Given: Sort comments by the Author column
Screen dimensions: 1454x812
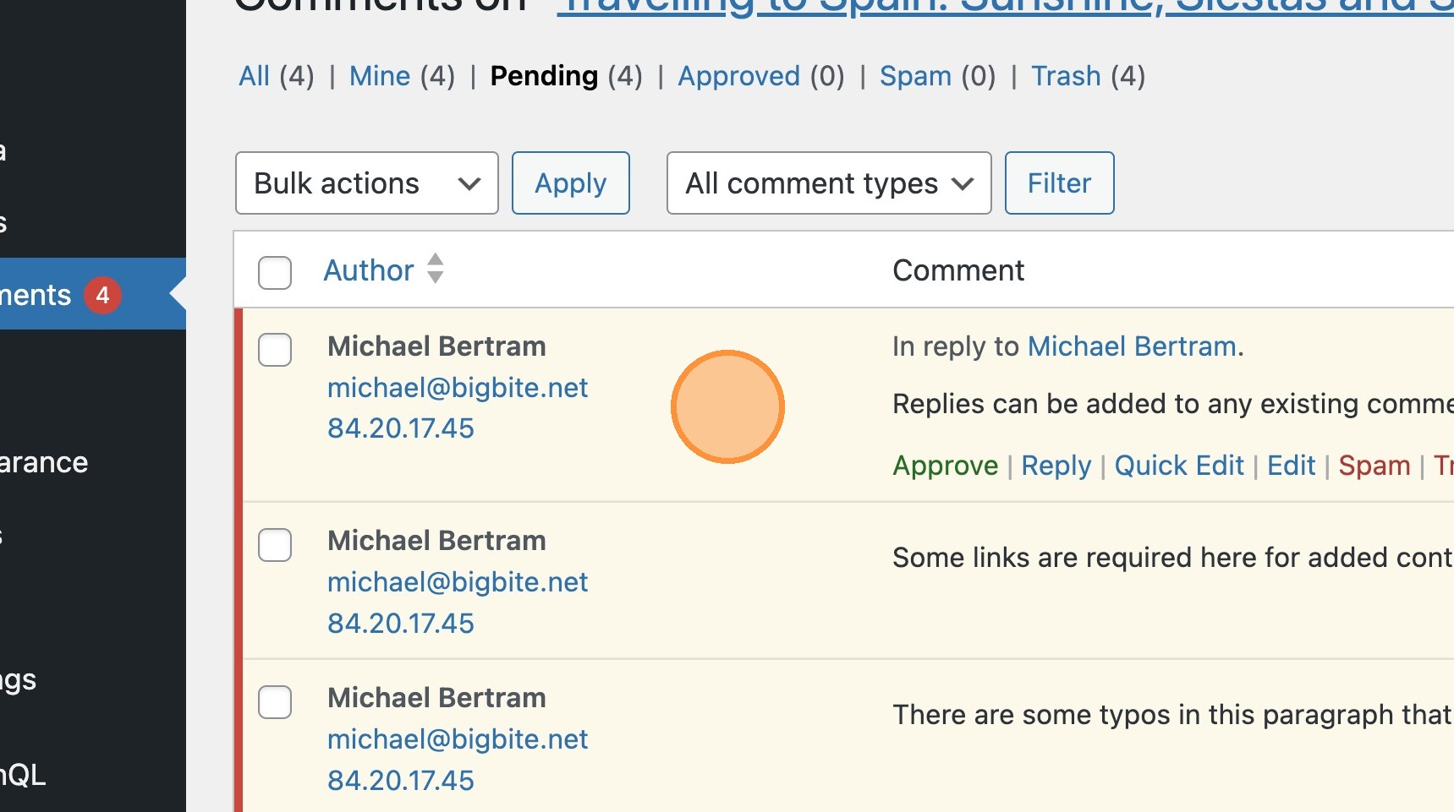Looking at the screenshot, I should click(x=369, y=270).
